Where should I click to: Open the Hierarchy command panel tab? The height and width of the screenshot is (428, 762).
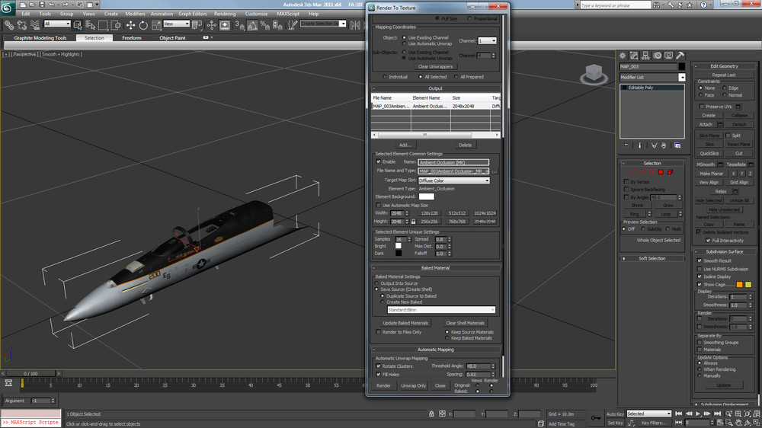pos(645,56)
